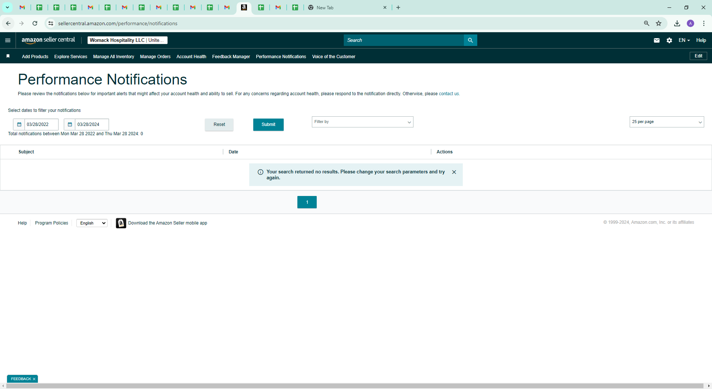Open the Seller Central hamburger menu
Image resolution: width=712 pixels, height=389 pixels.
8,40
